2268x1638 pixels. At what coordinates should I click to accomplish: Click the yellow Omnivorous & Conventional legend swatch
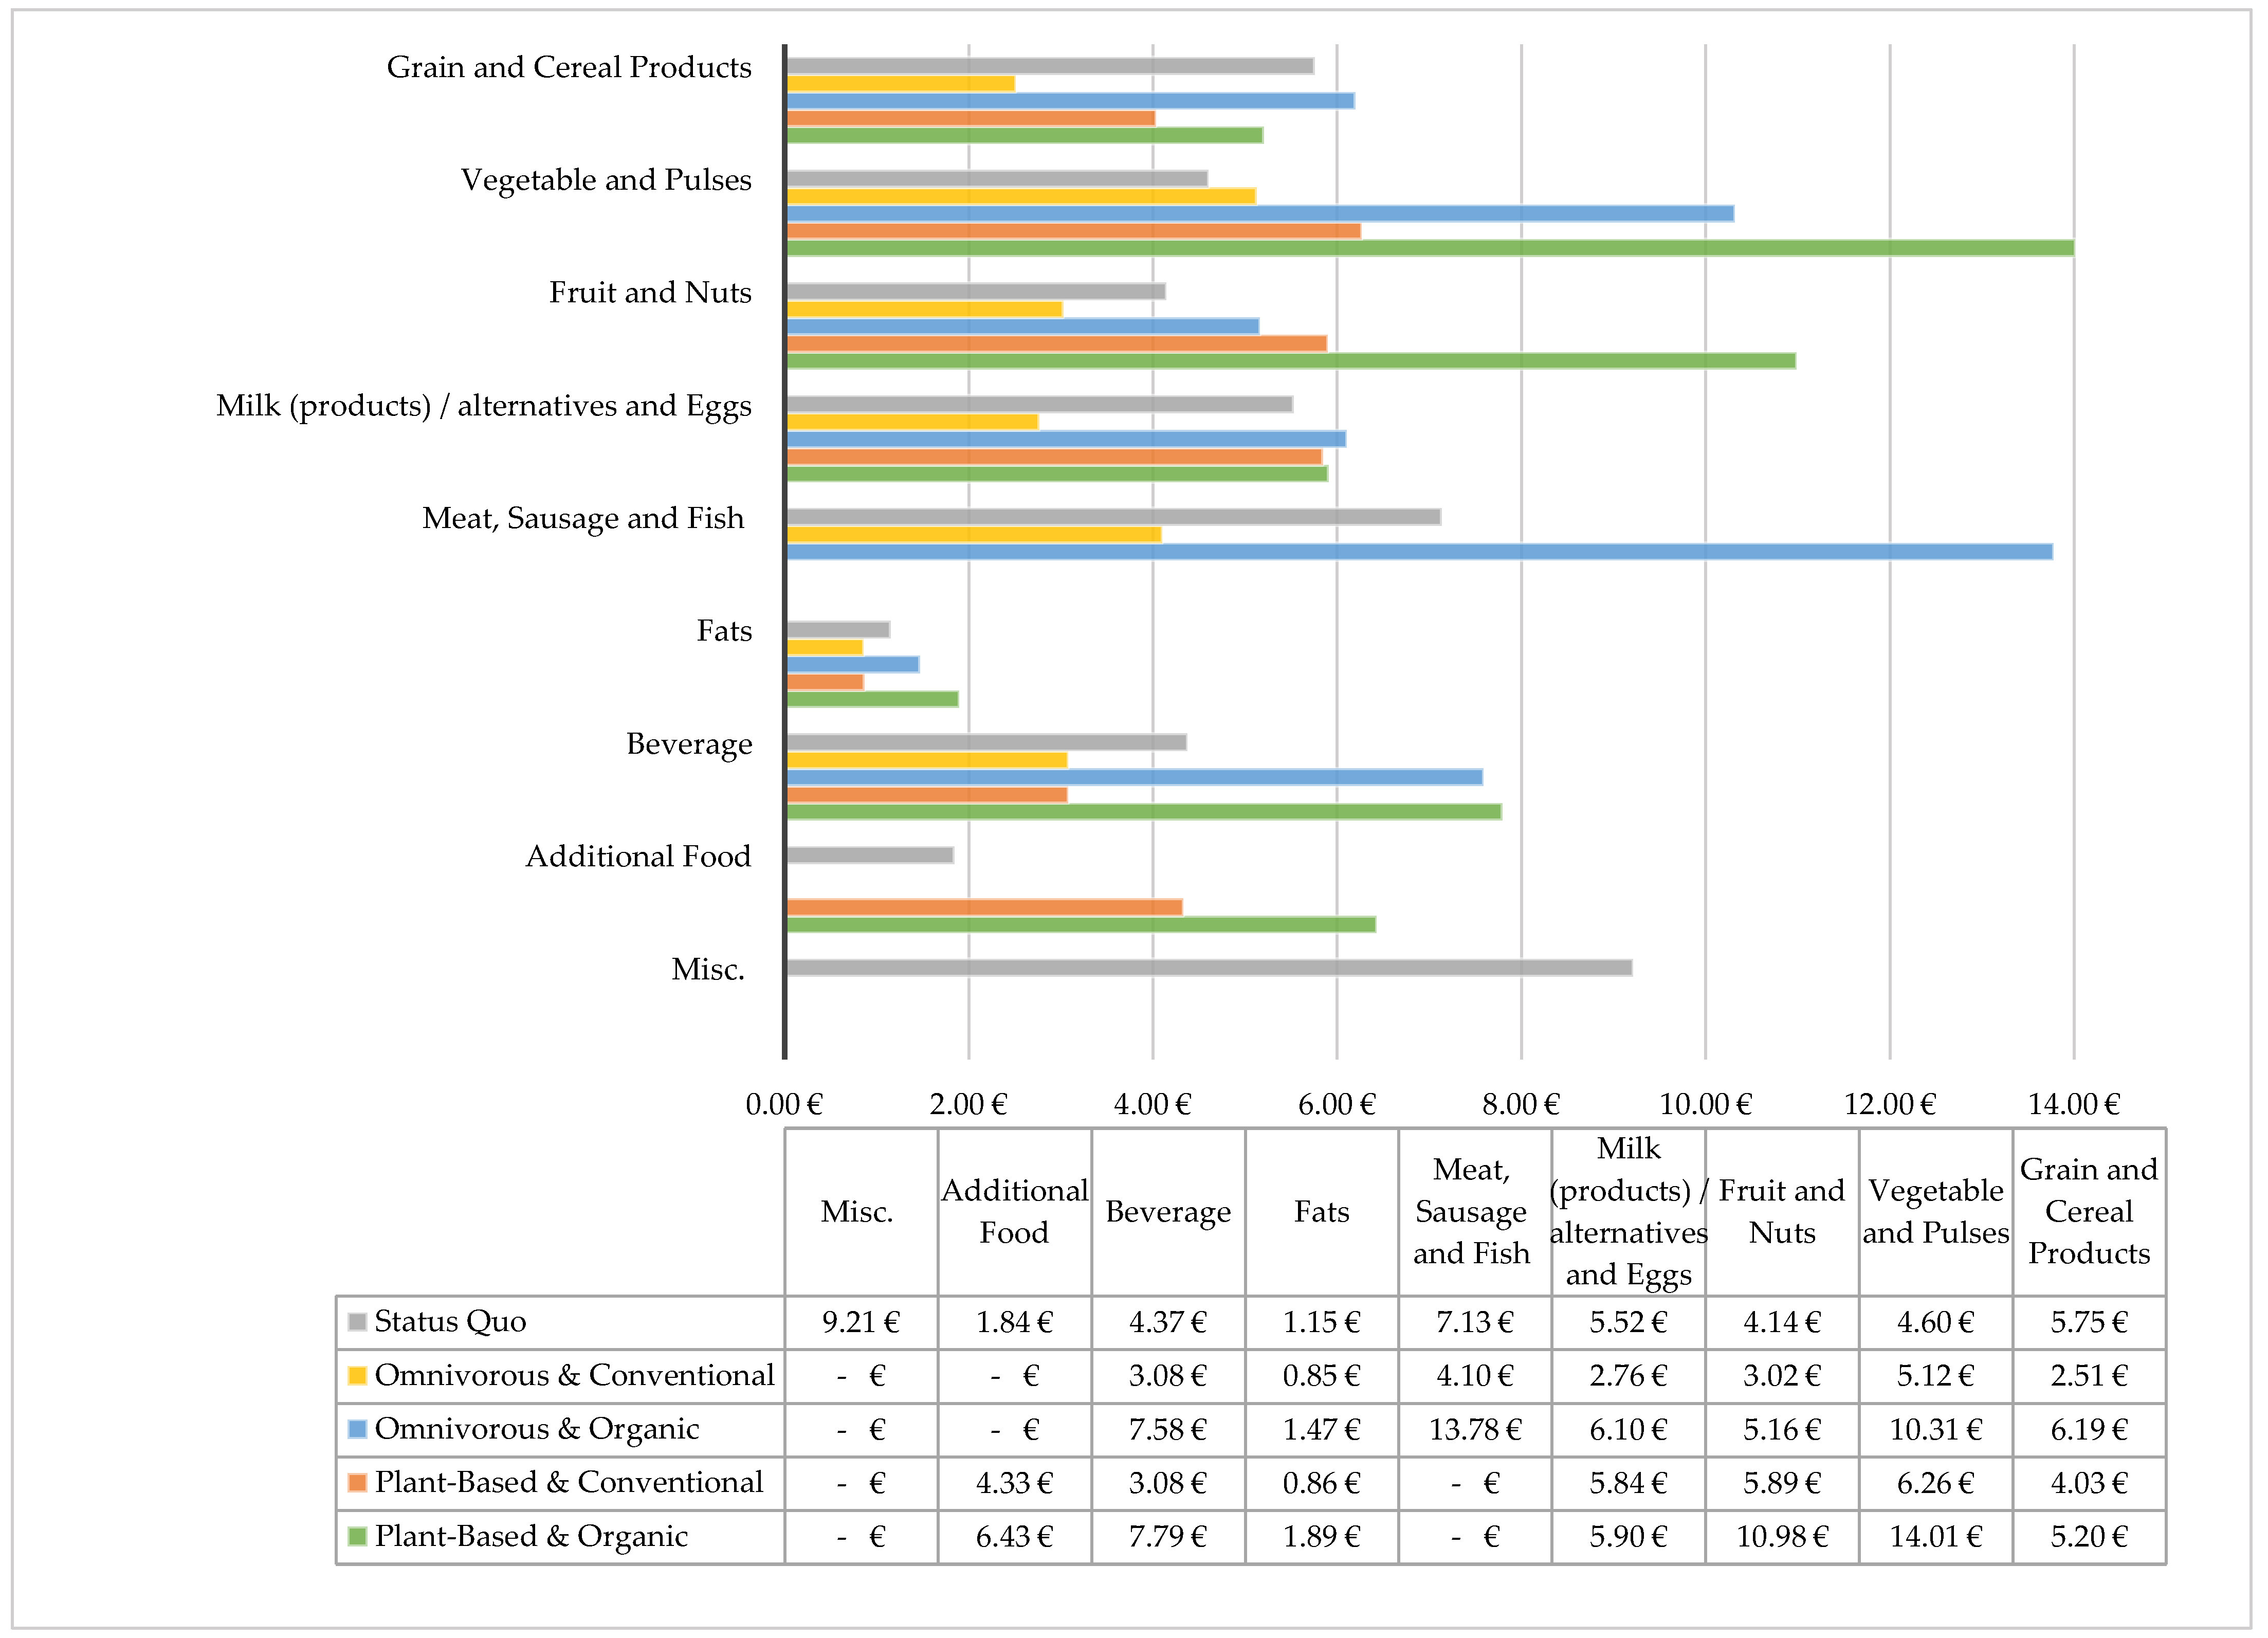(357, 1375)
